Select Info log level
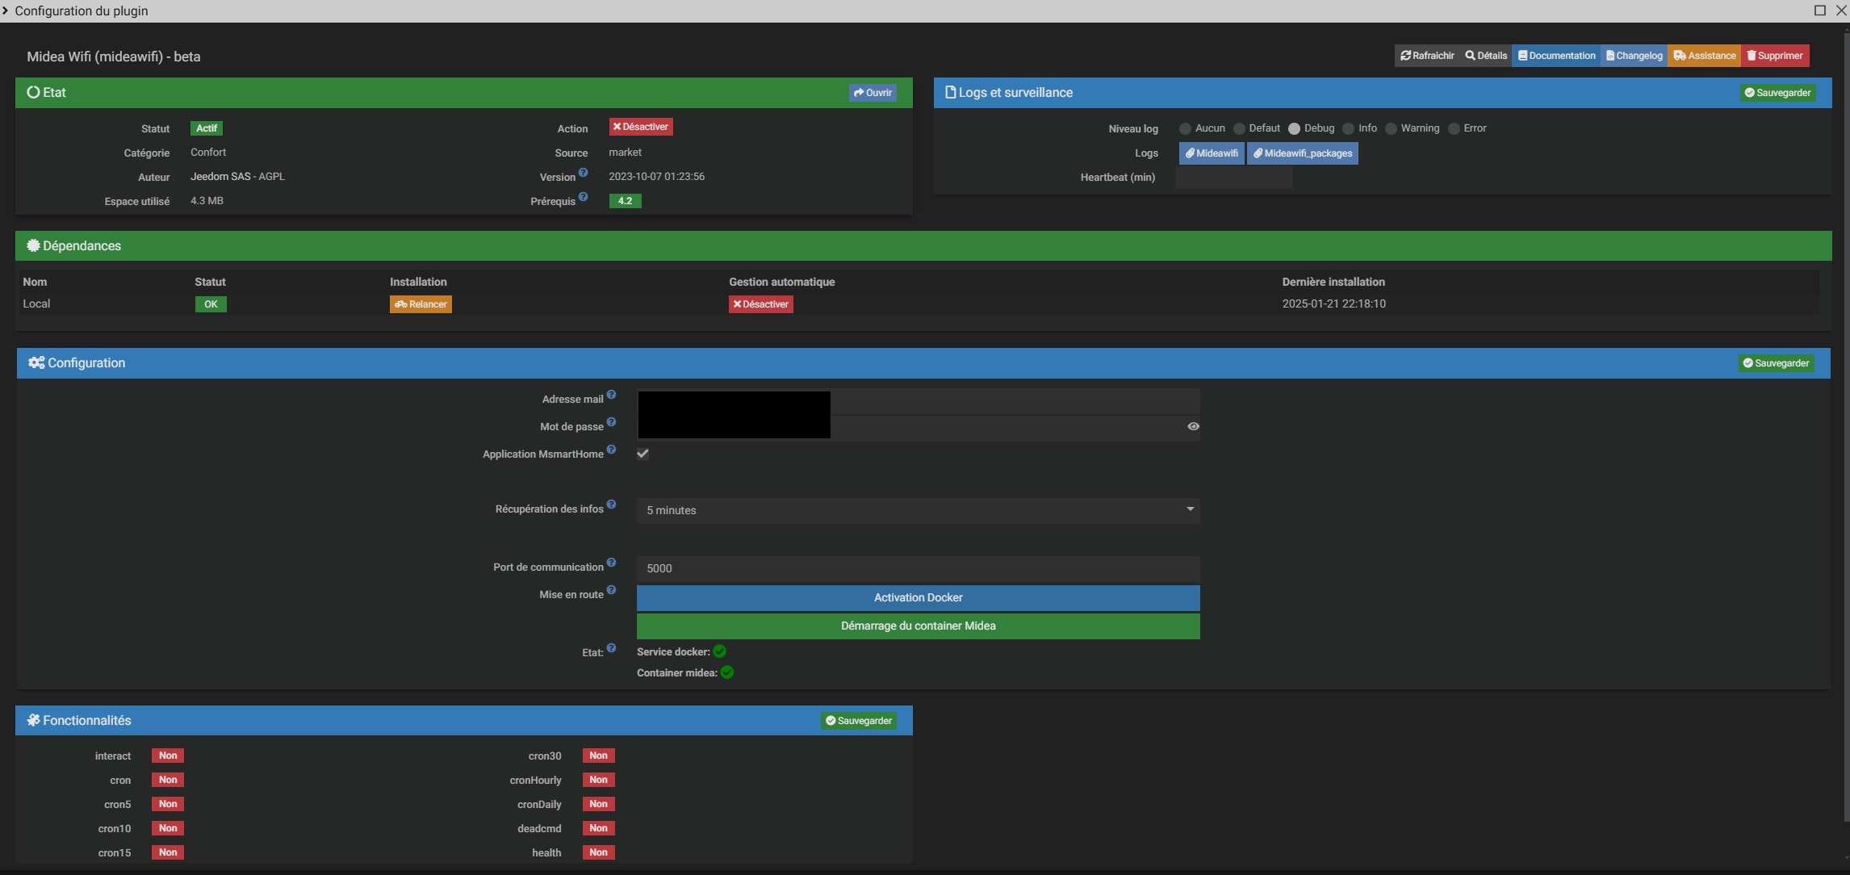This screenshot has height=875, width=1850. tap(1348, 129)
